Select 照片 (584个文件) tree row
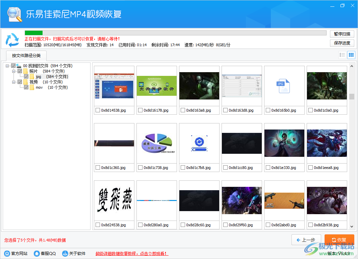358x259 pixels. (x=47, y=71)
